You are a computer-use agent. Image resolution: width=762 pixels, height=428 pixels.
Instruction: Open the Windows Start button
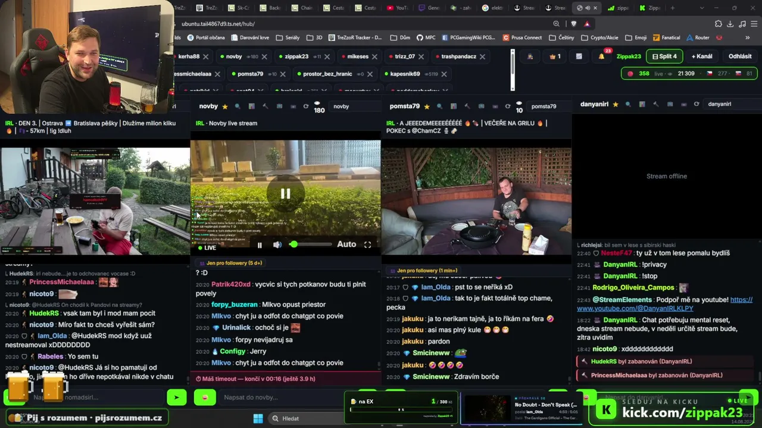point(258,418)
